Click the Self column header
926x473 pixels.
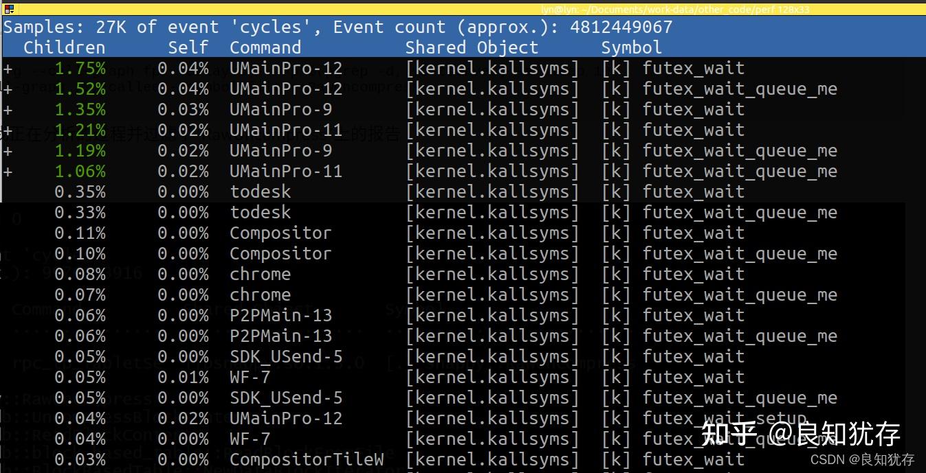pyautogui.click(x=188, y=47)
